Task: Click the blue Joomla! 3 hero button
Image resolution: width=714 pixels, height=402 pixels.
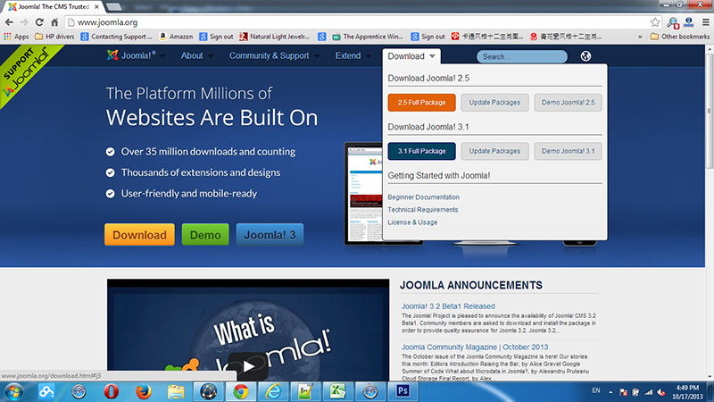Action: coord(270,235)
